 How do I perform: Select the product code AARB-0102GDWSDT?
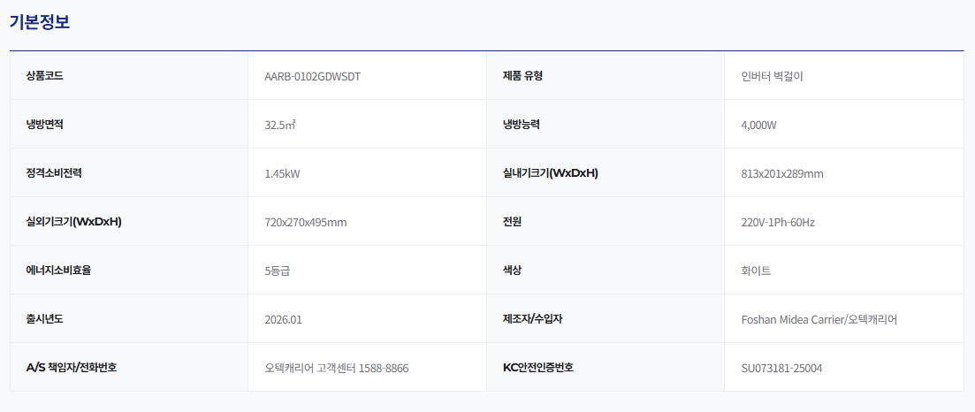[313, 77]
